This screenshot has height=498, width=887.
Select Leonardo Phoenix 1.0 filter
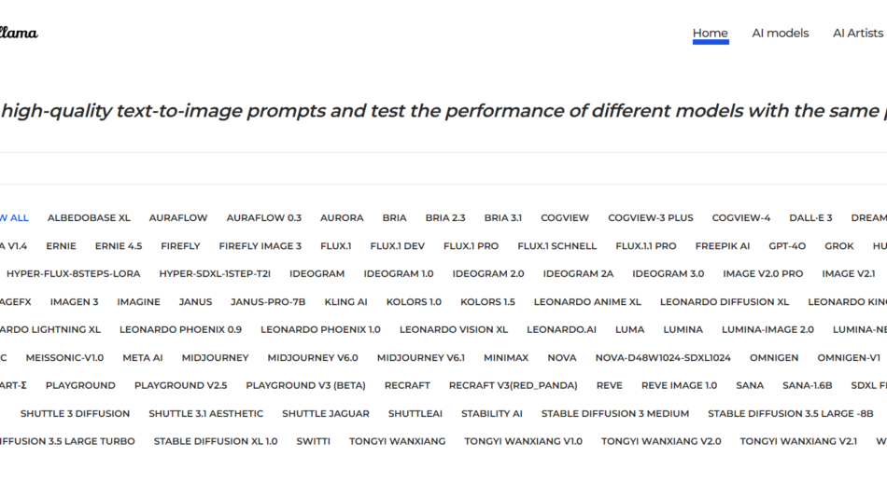320,330
